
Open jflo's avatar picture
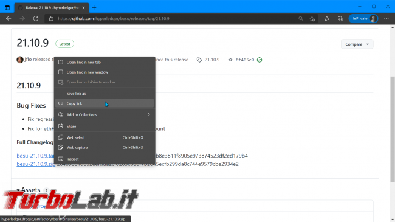click(x=20, y=60)
